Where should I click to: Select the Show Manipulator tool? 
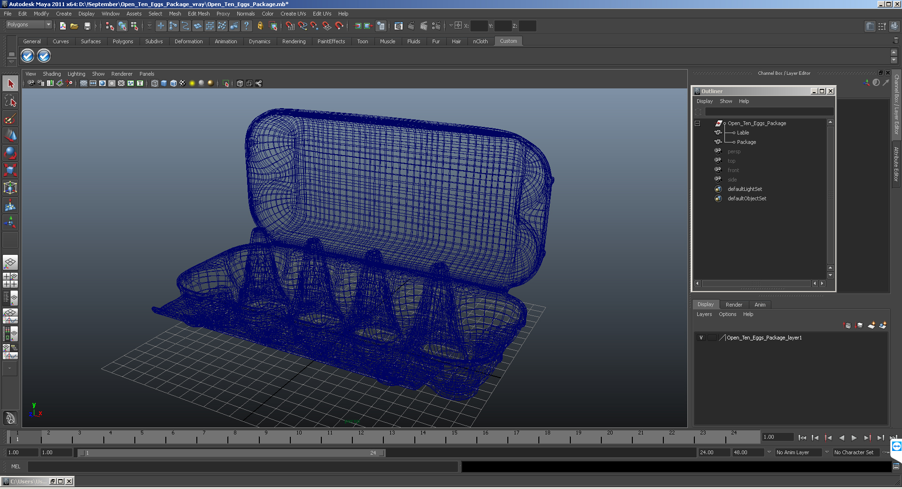pyautogui.click(x=10, y=222)
